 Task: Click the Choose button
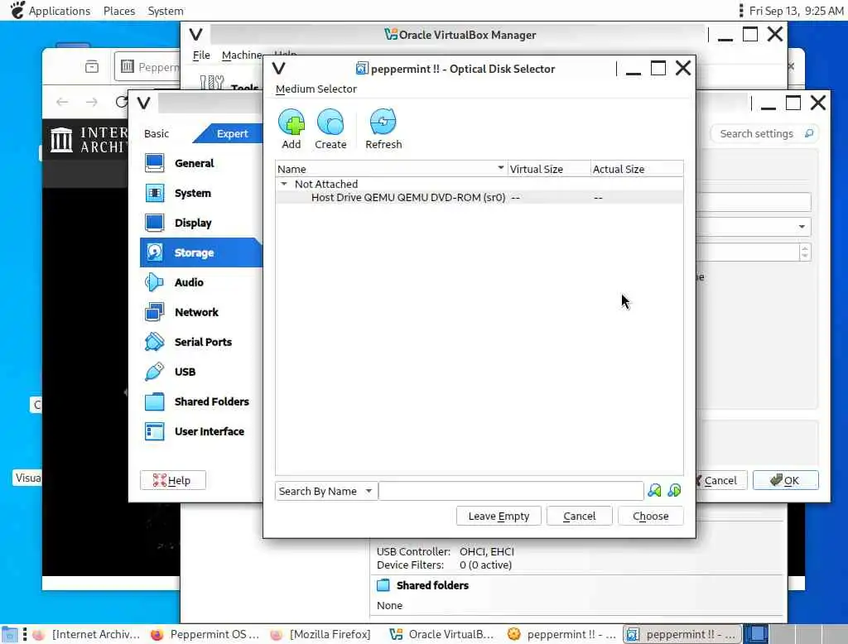[651, 516]
